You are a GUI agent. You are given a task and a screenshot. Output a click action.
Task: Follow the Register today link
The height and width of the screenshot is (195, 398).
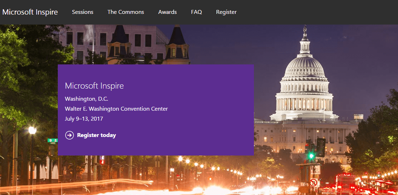[96, 135]
